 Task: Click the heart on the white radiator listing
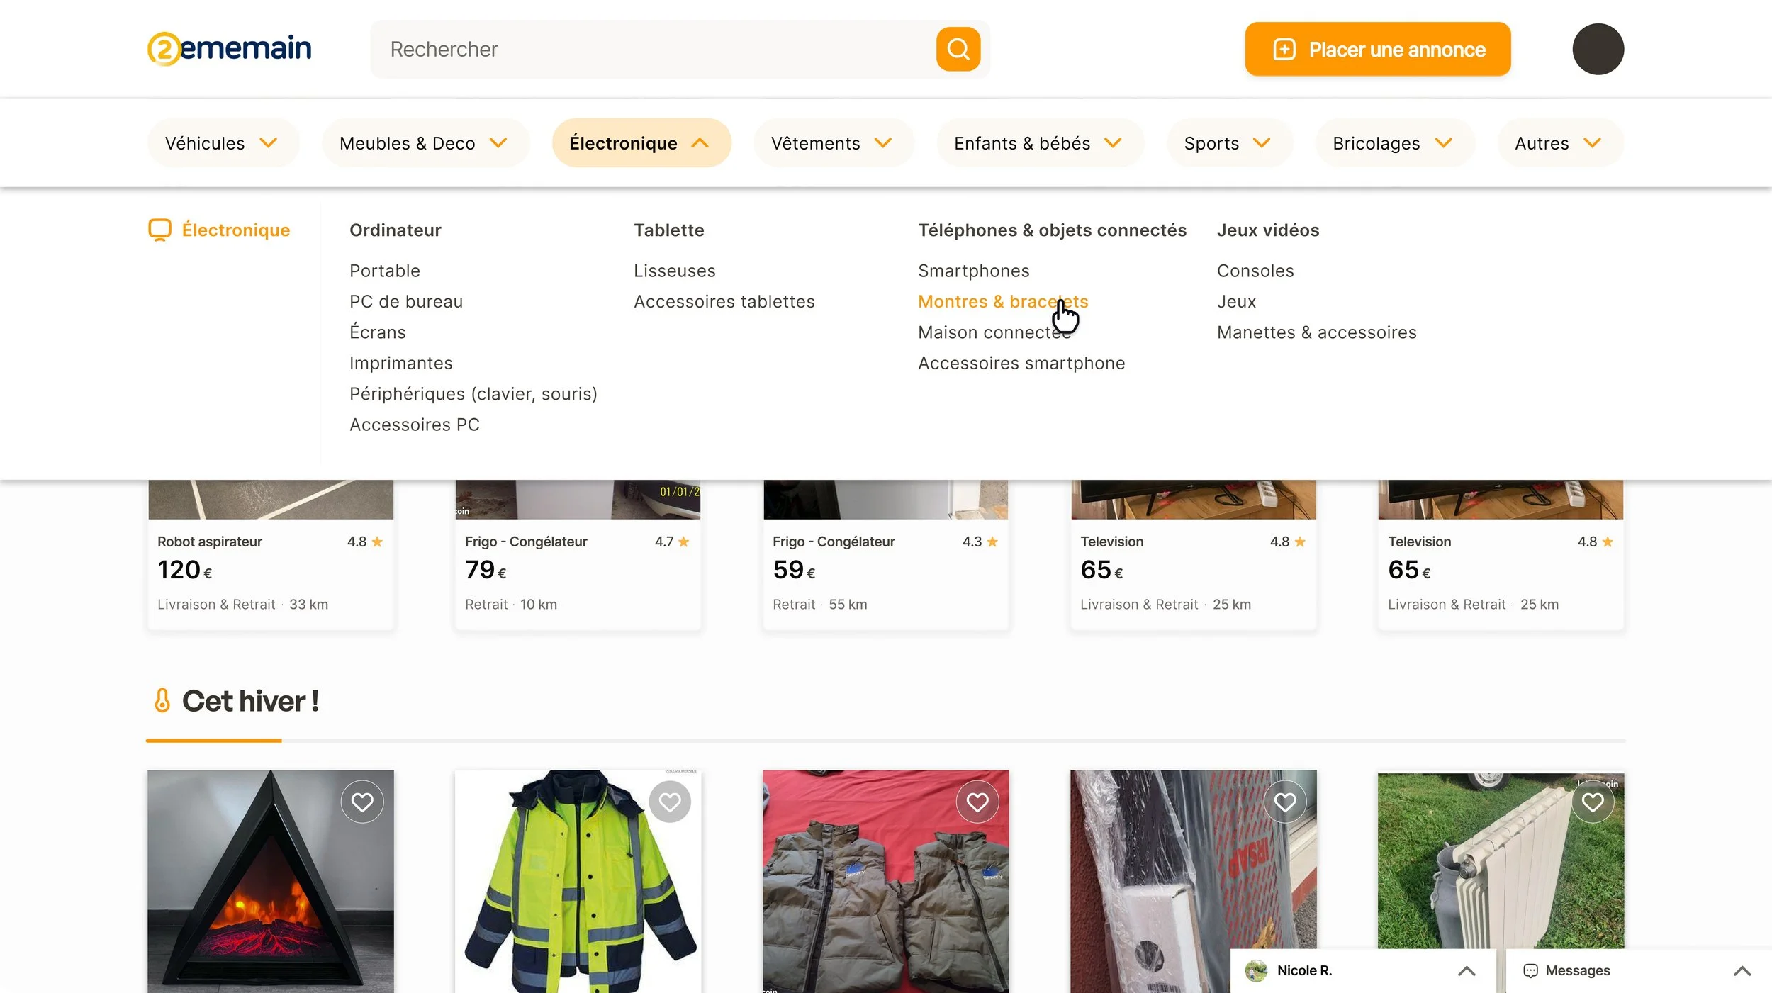tap(1592, 802)
